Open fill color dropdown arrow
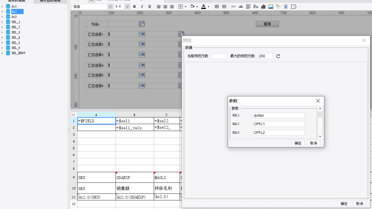The height and width of the screenshot is (209, 372). point(197,7)
